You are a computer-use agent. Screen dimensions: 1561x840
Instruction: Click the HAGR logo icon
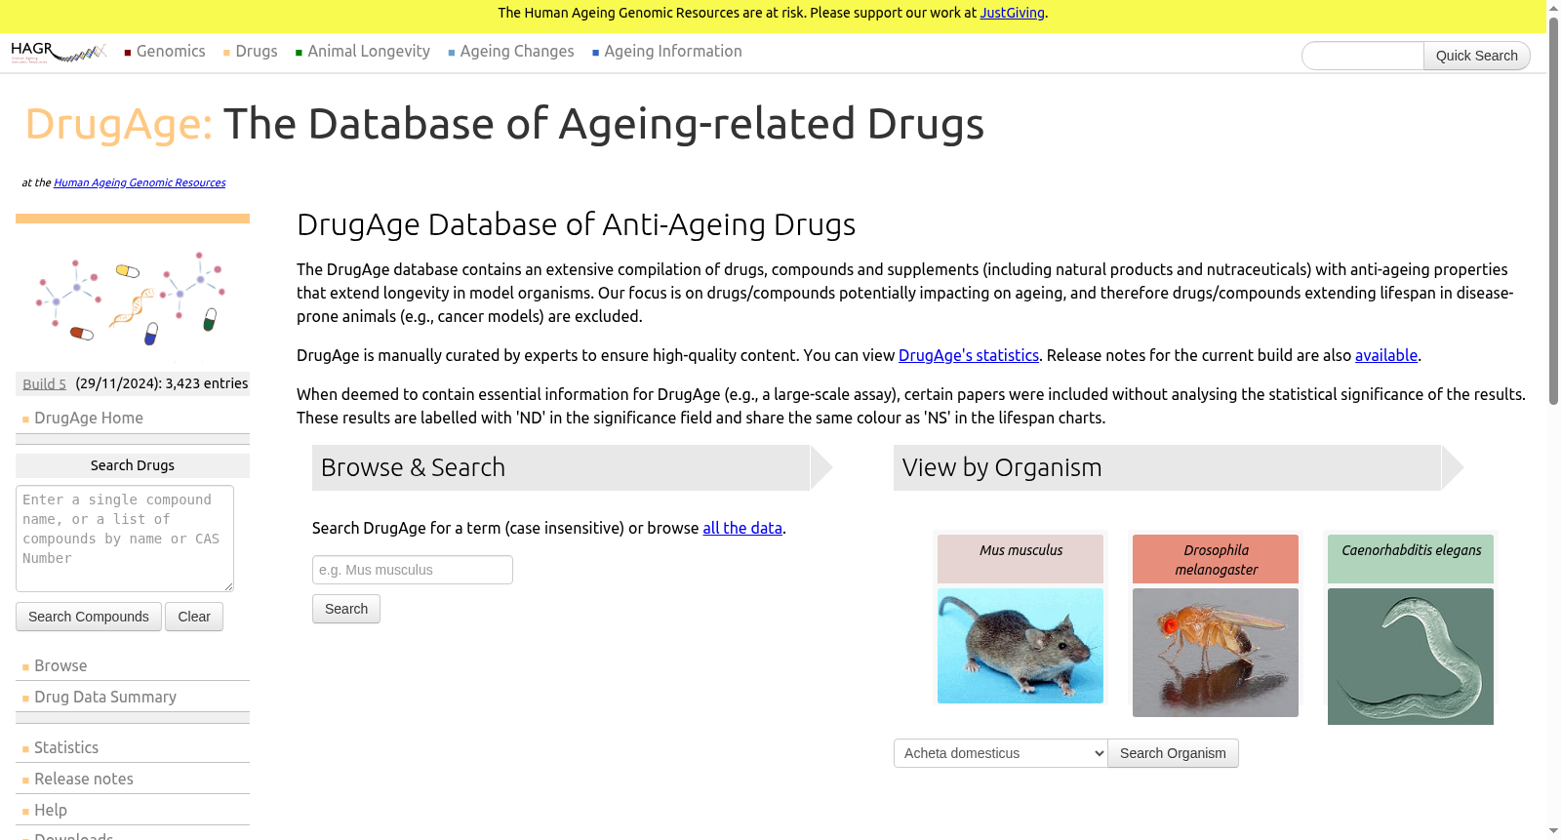[x=59, y=52]
